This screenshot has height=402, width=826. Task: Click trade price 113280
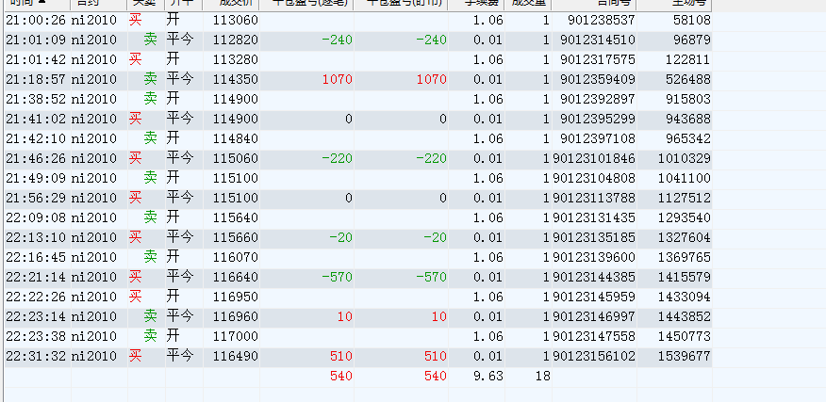click(236, 60)
